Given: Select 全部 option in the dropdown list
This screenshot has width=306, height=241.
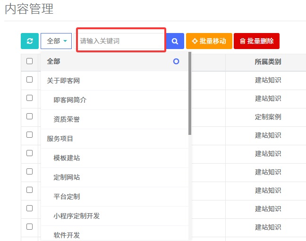Looking at the screenshot, I should (x=54, y=61).
